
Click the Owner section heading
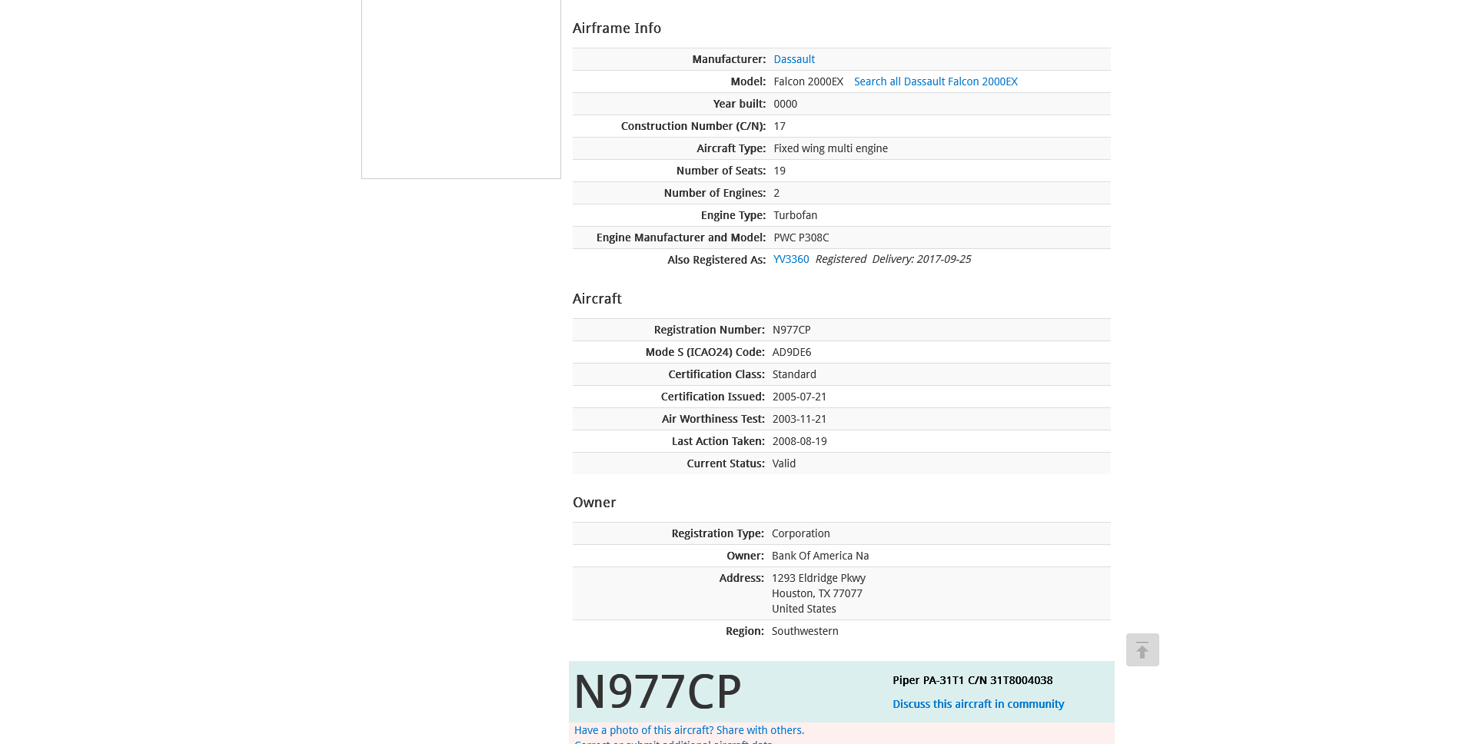(x=594, y=503)
